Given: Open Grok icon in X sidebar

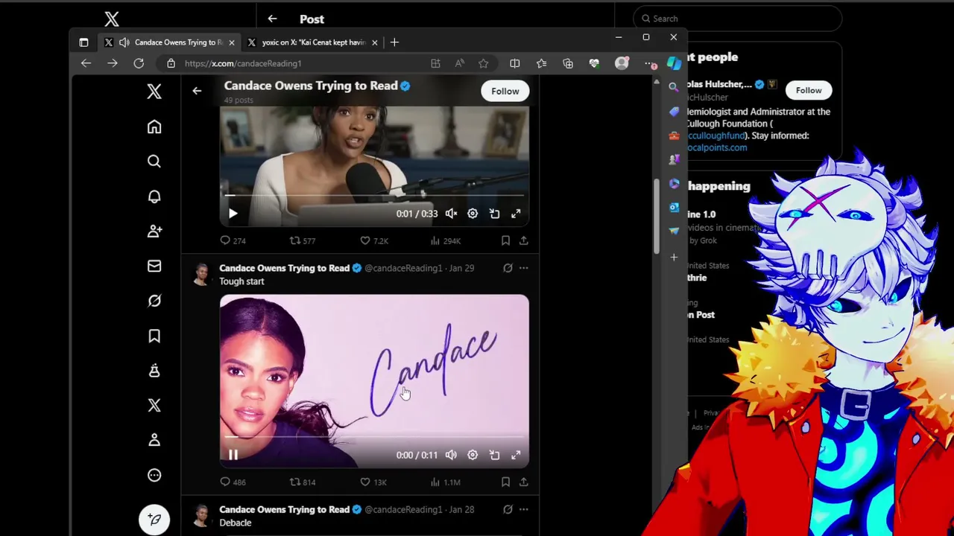Looking at the screenshot, I should point(154,301).
